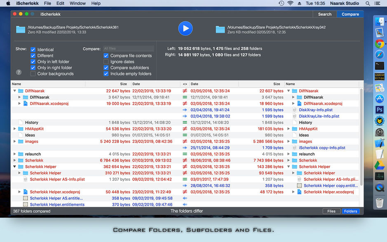Viewport: 387px width, 242px height.
Task: Collapse the left DiffNaarak folder
Action: click(15, 91)
